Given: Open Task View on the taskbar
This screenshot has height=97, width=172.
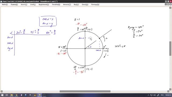Looking at the screenshot, I should pos(7,95).
